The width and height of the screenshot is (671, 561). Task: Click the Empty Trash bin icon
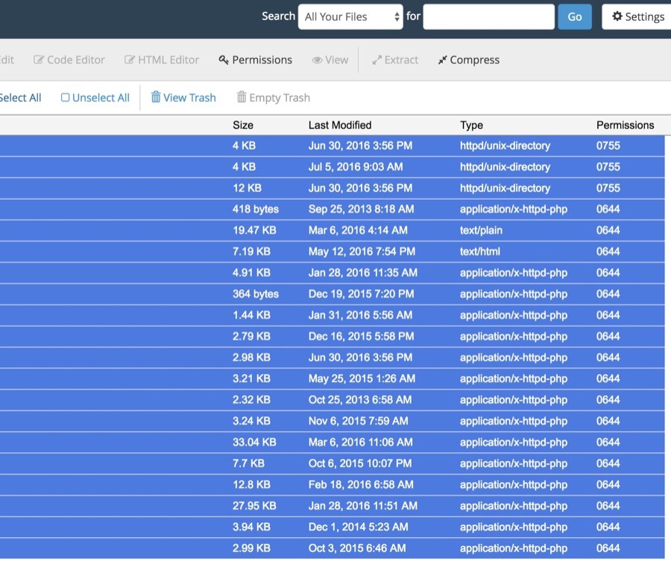pyautogui.click(x=242, y=97)
